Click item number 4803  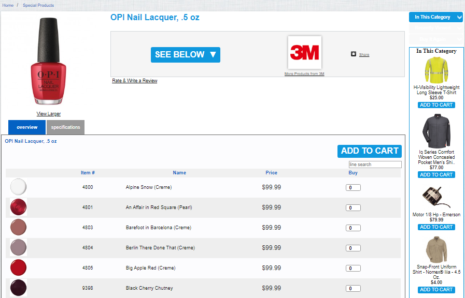point(88,227)
